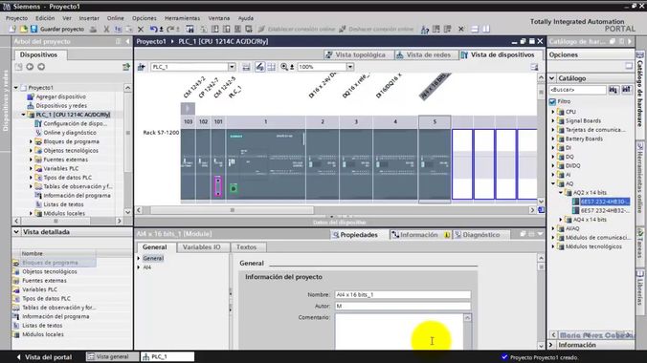Click Online y diagnóstico in project tree

pyautogui.click(x=70, y=133)
